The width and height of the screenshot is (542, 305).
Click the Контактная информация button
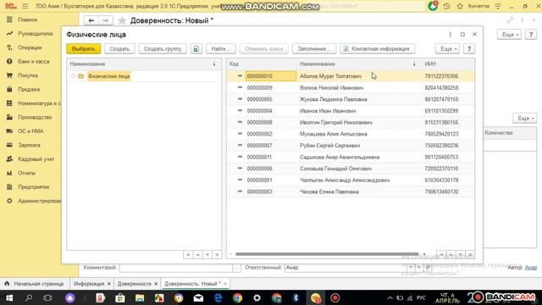377,49
